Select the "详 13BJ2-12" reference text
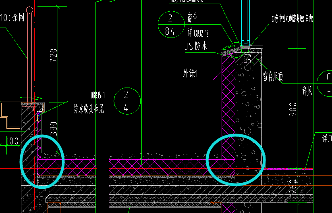 [x=198, y=33]
